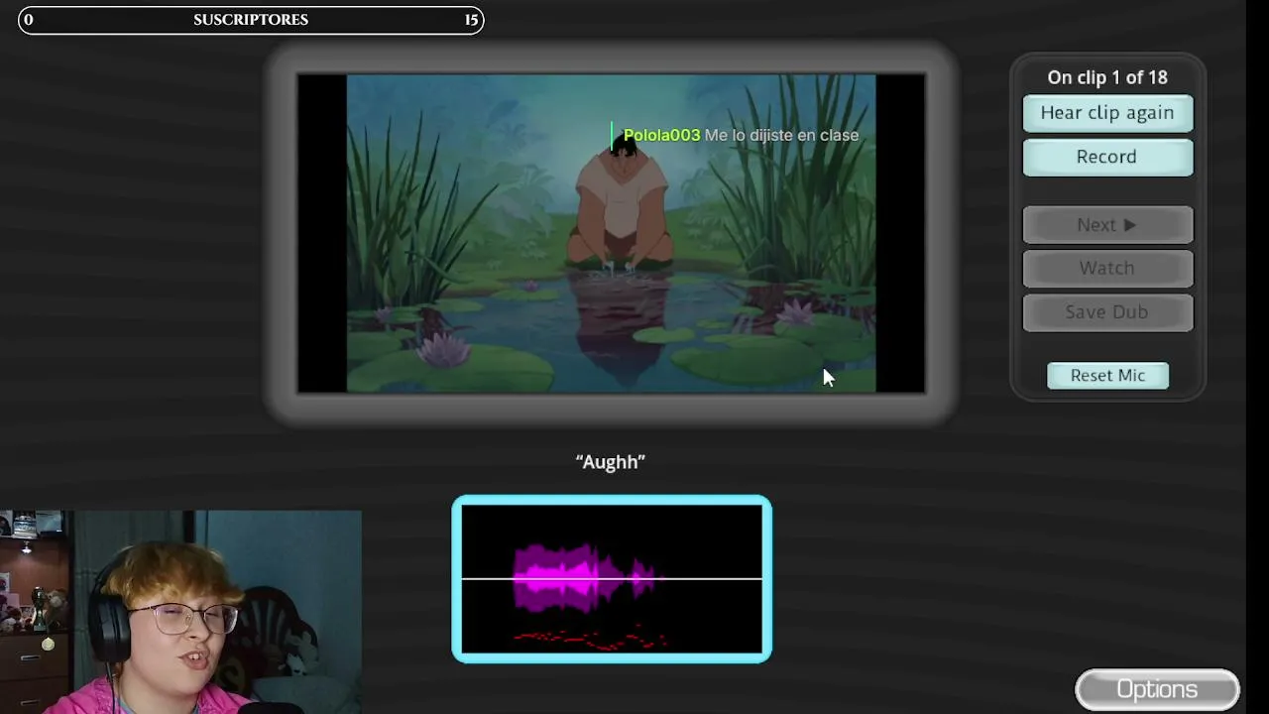Click the streamer webcam overlay
1269x714 pixels.
[x=180, y=612]
